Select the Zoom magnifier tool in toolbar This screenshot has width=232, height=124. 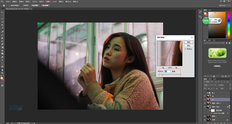(x=2, y=73)
